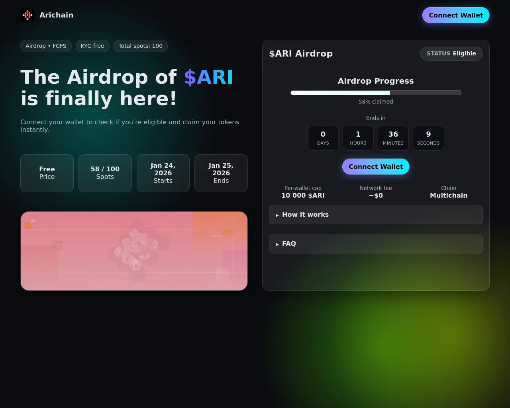Select the Jan 24, 2026 Starts card
The width and height of the screenshot is (510, 408).
[163, 173]
